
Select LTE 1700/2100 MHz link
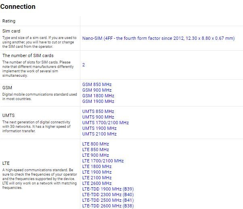(x=103, y=161)
